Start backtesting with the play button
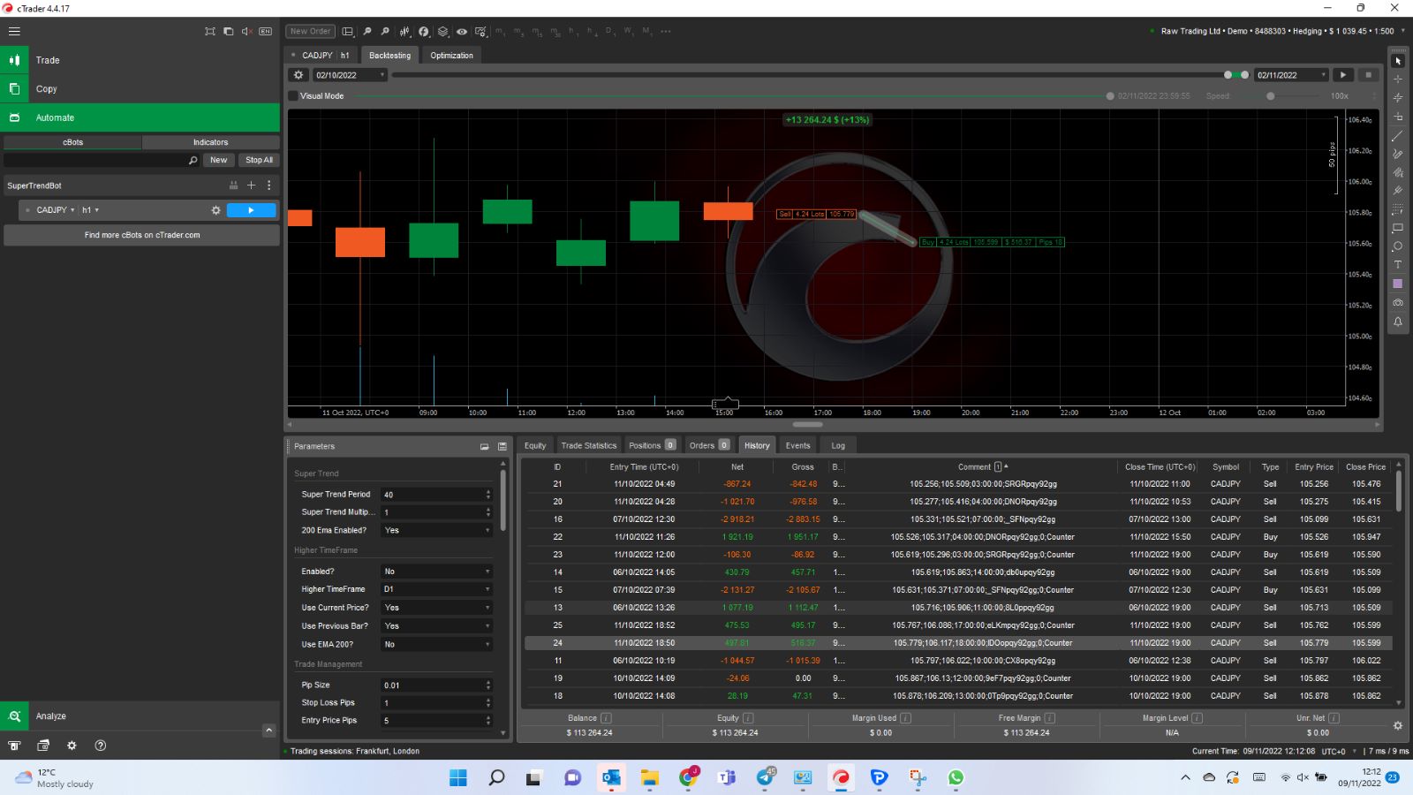The image size is (1413, 795). pos(1343,75)
